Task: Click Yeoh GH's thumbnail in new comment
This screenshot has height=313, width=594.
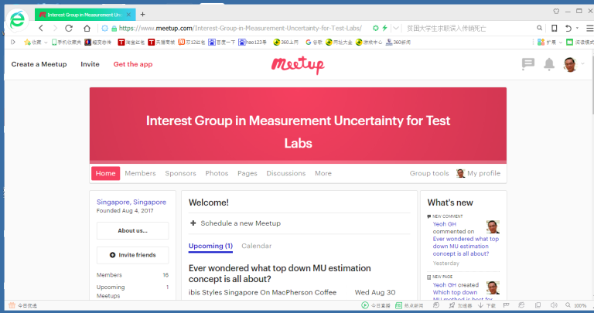Action: pos(493,226)
